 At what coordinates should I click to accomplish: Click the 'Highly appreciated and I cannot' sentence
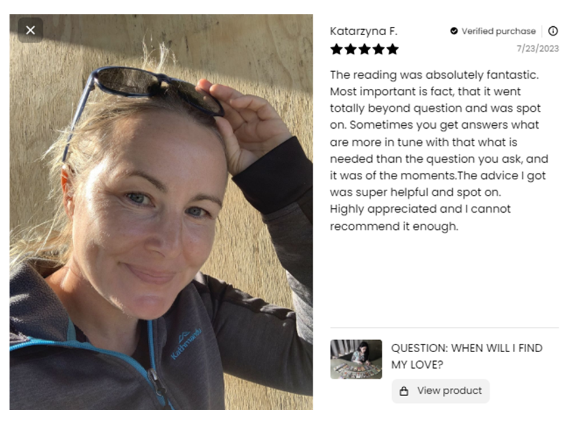420,209
